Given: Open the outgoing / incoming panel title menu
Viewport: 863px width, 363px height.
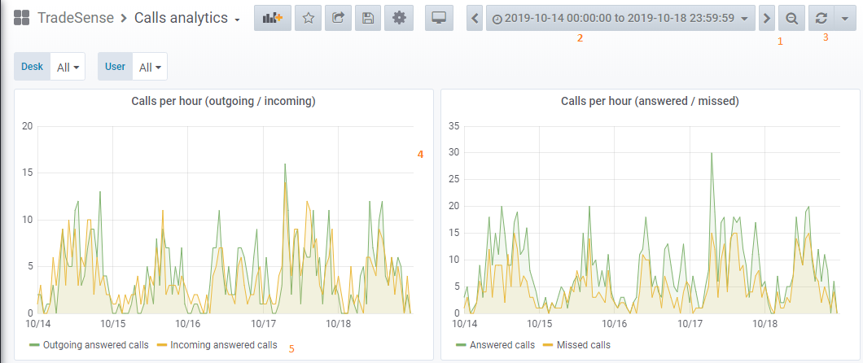Looking at the screenshot, I should click(x=223, y=101).
